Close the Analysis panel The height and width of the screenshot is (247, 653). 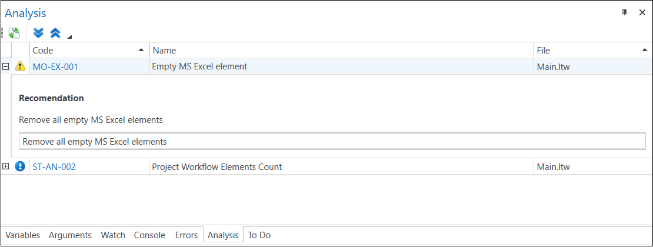642,12
